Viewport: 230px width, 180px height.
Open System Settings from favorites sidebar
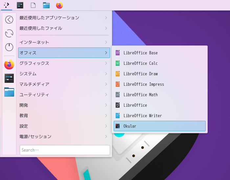pos(9,78)
